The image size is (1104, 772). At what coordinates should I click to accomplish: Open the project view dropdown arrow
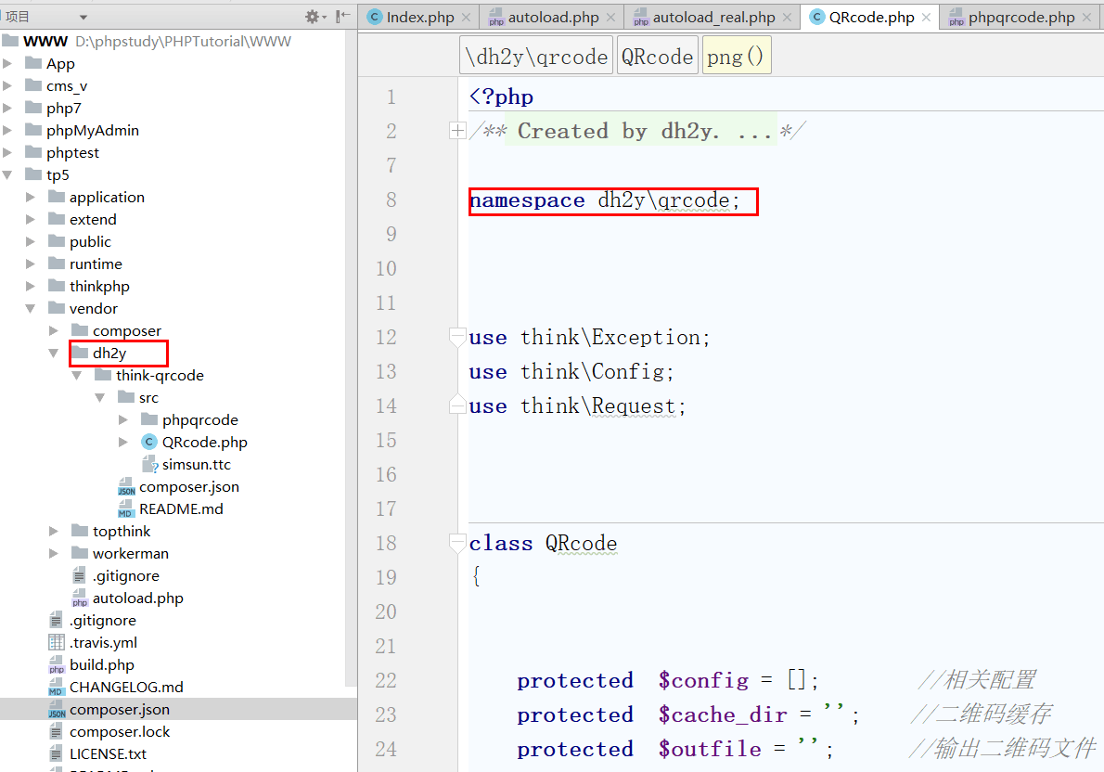point(83,17)
